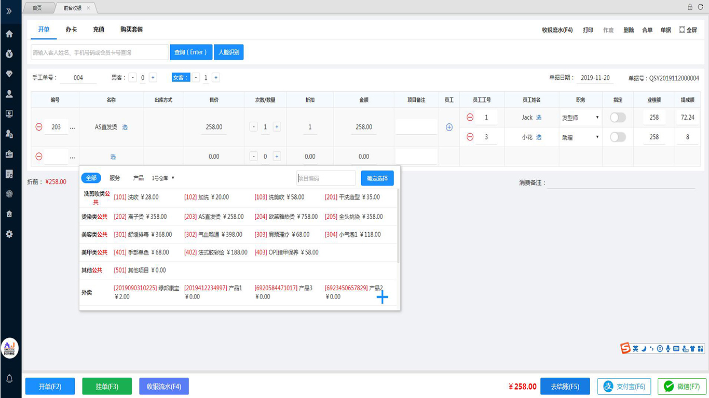Remove employee 小花 with red minus icon

pos(470,137)
